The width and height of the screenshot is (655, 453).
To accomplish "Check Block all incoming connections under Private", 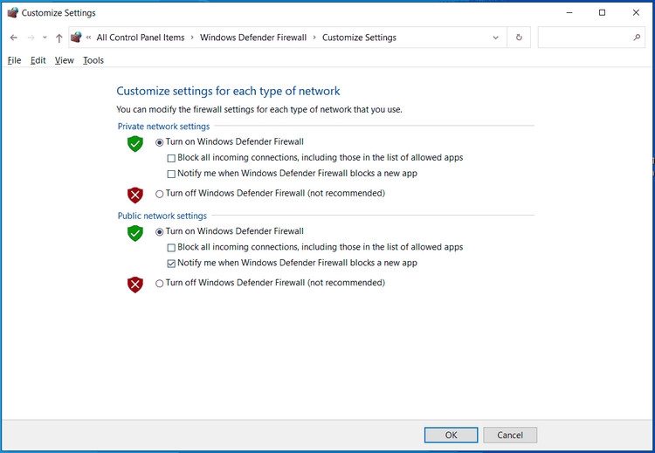I will pos(171,158).
